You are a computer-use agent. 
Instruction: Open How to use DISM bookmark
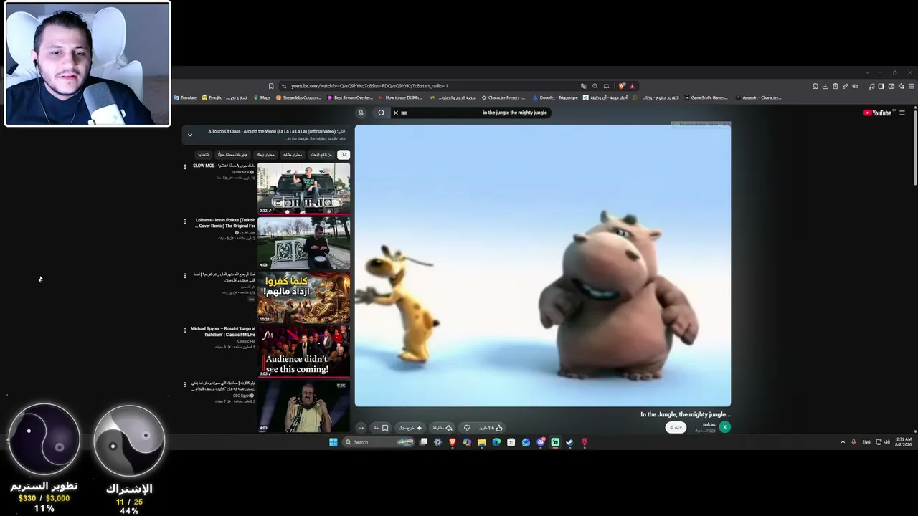(x=401, y=97)
